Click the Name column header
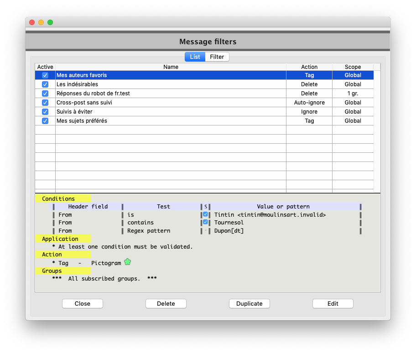Image resolution: width=416 pixels, height=354 pixels. [x=171, y=67]
